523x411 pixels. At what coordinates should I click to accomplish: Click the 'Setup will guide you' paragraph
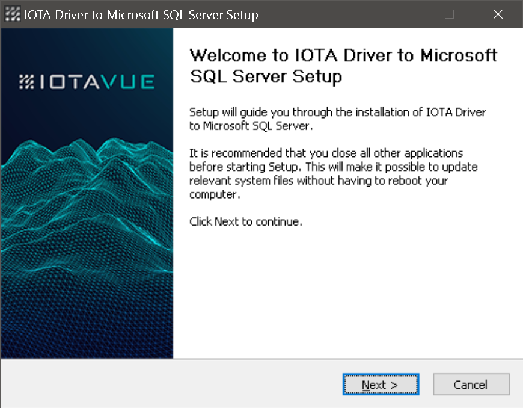click(337, 119)
